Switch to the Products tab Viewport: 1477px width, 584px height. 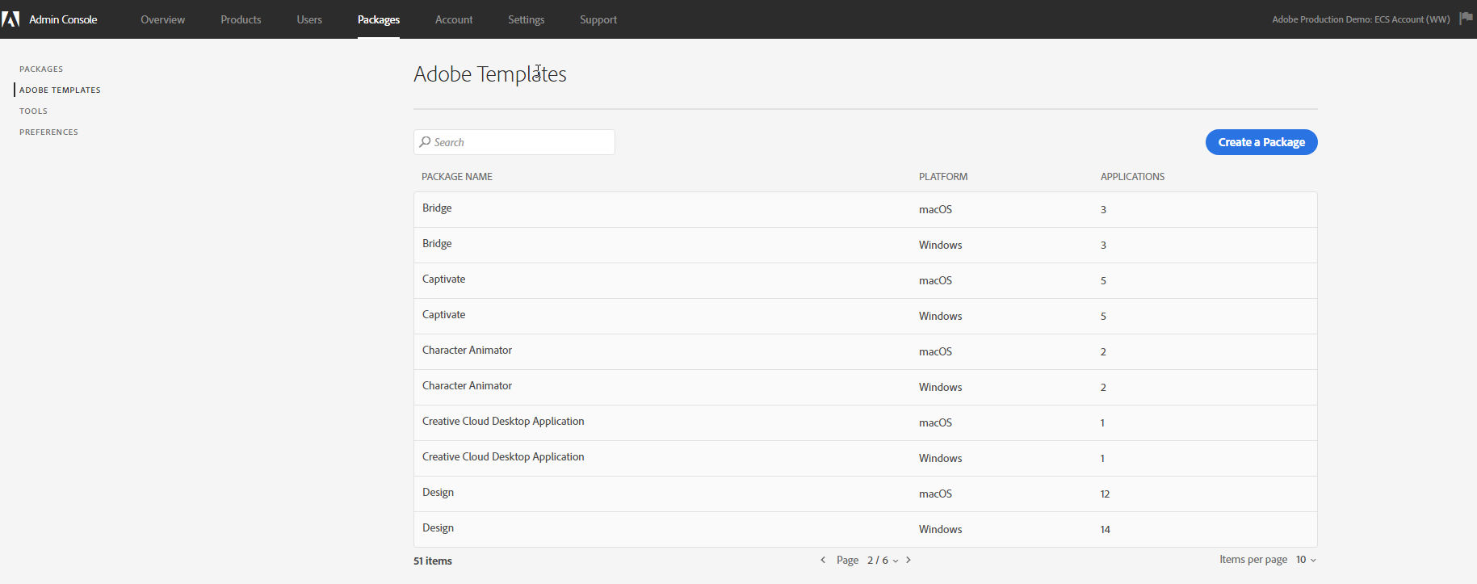tap(241, 19)
